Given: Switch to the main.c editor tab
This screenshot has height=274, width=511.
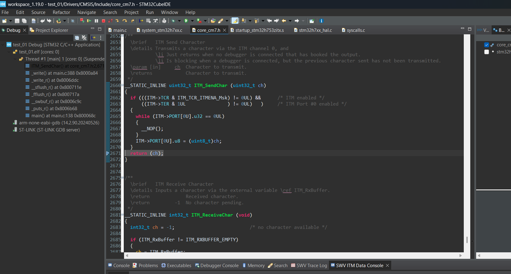Looking at the screenshot, I should (120, 30).
